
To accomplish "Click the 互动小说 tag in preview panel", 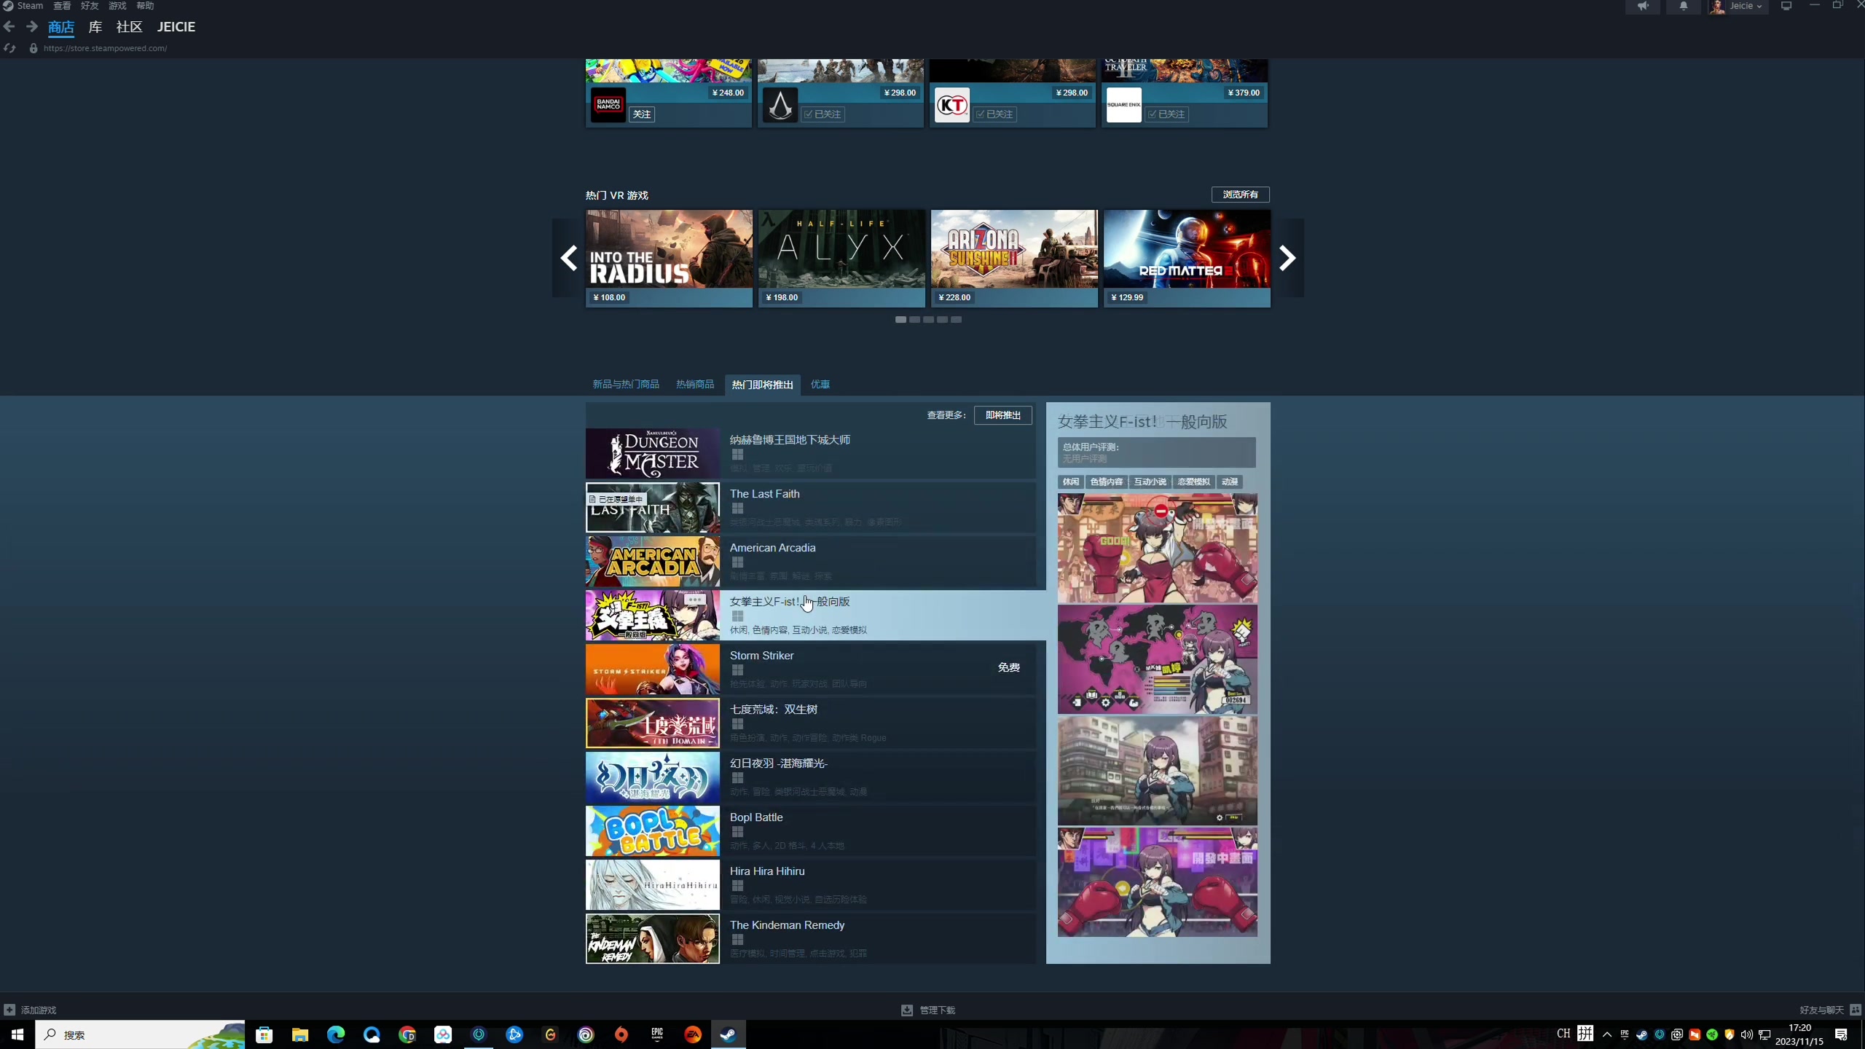I will point(1150,482).
